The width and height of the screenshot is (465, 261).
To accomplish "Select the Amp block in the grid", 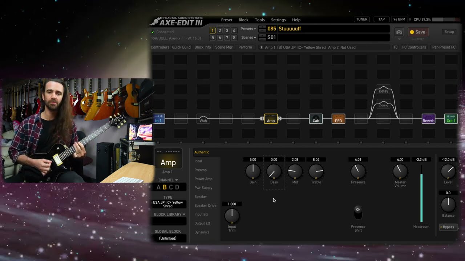I will pyautogui.click(x=271, y=119).
